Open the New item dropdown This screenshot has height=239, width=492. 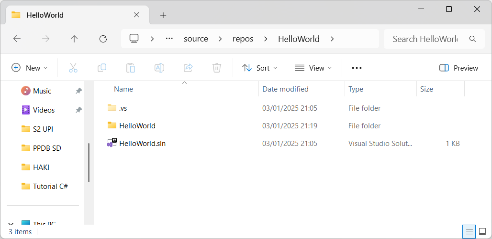[x=30, y=68]
